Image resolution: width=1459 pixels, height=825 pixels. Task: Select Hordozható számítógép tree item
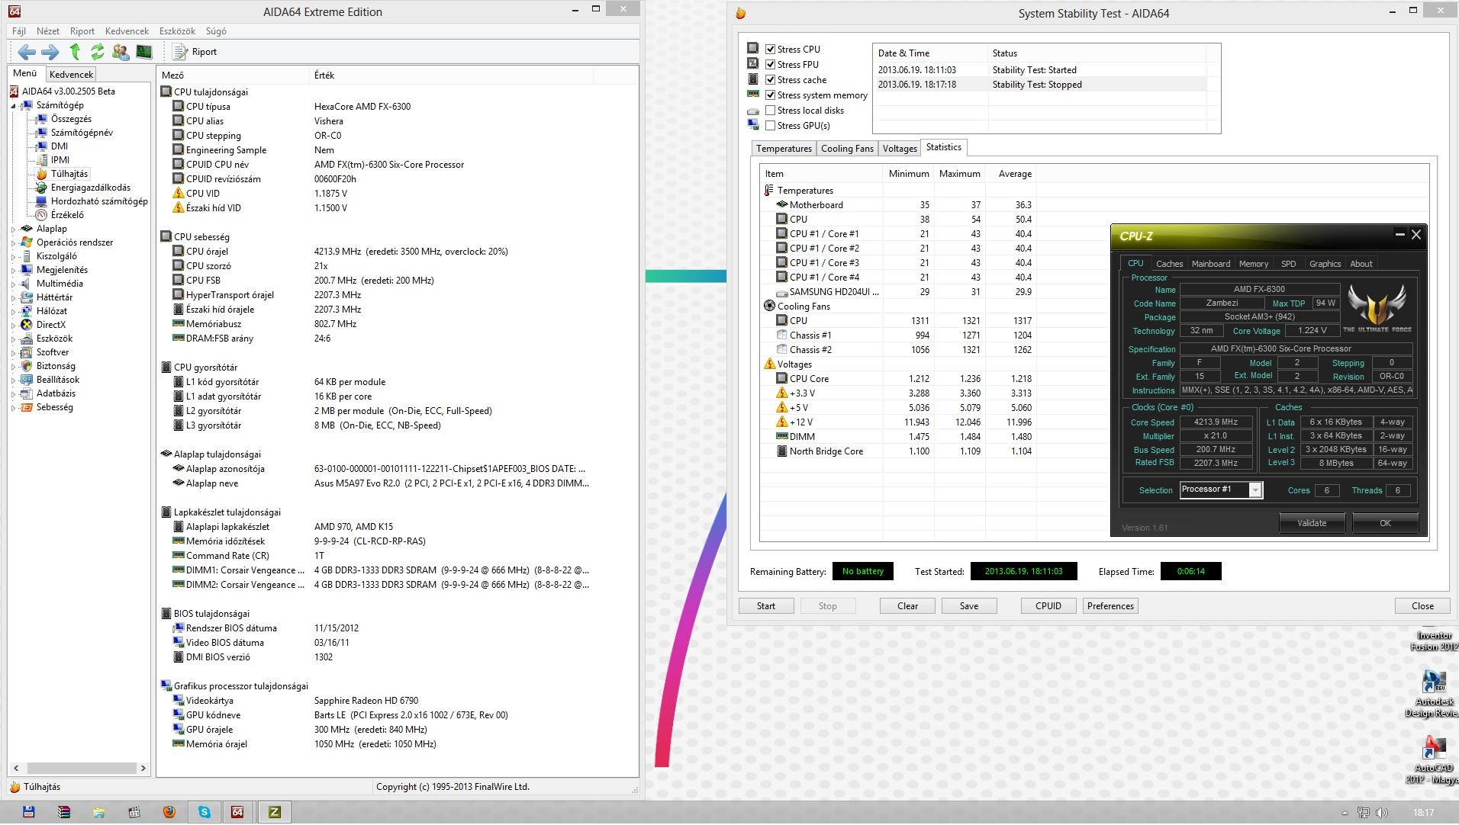[x=99, y=201]
